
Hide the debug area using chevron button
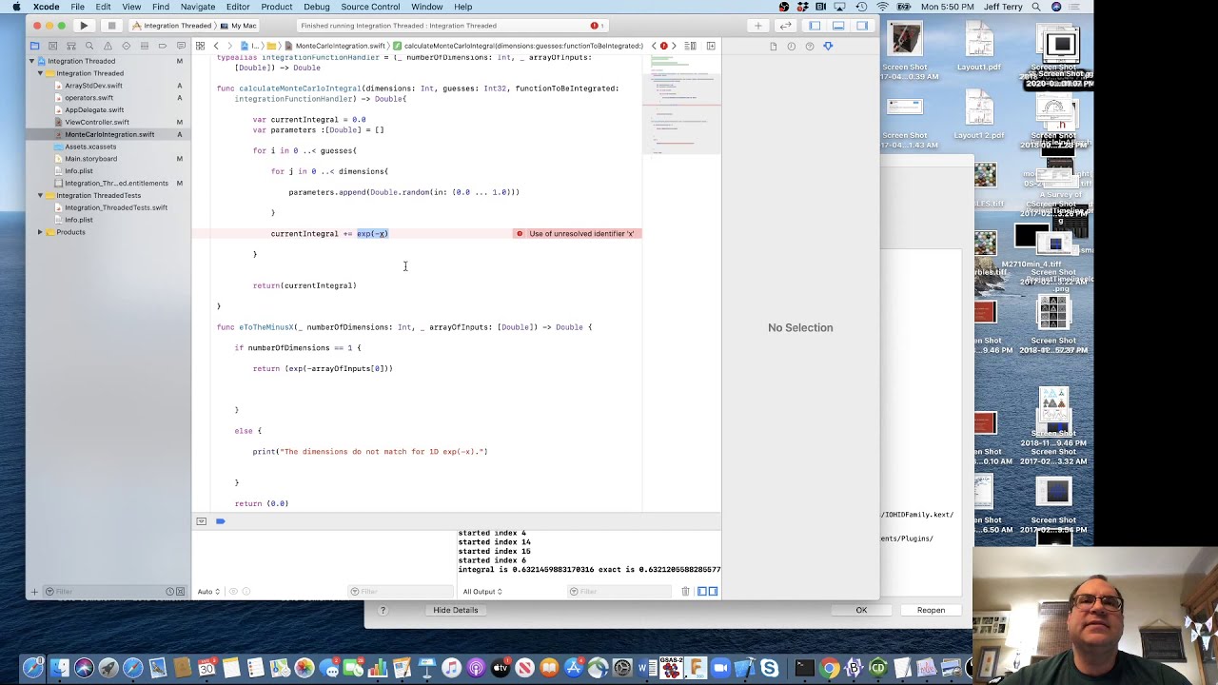[x=201, y=521]
